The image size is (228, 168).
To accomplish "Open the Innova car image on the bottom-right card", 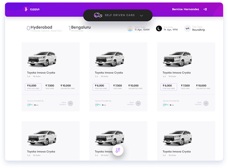I will pyautogui.click(x=177, y=138).
